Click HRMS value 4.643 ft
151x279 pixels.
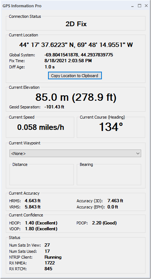[33, 201]
